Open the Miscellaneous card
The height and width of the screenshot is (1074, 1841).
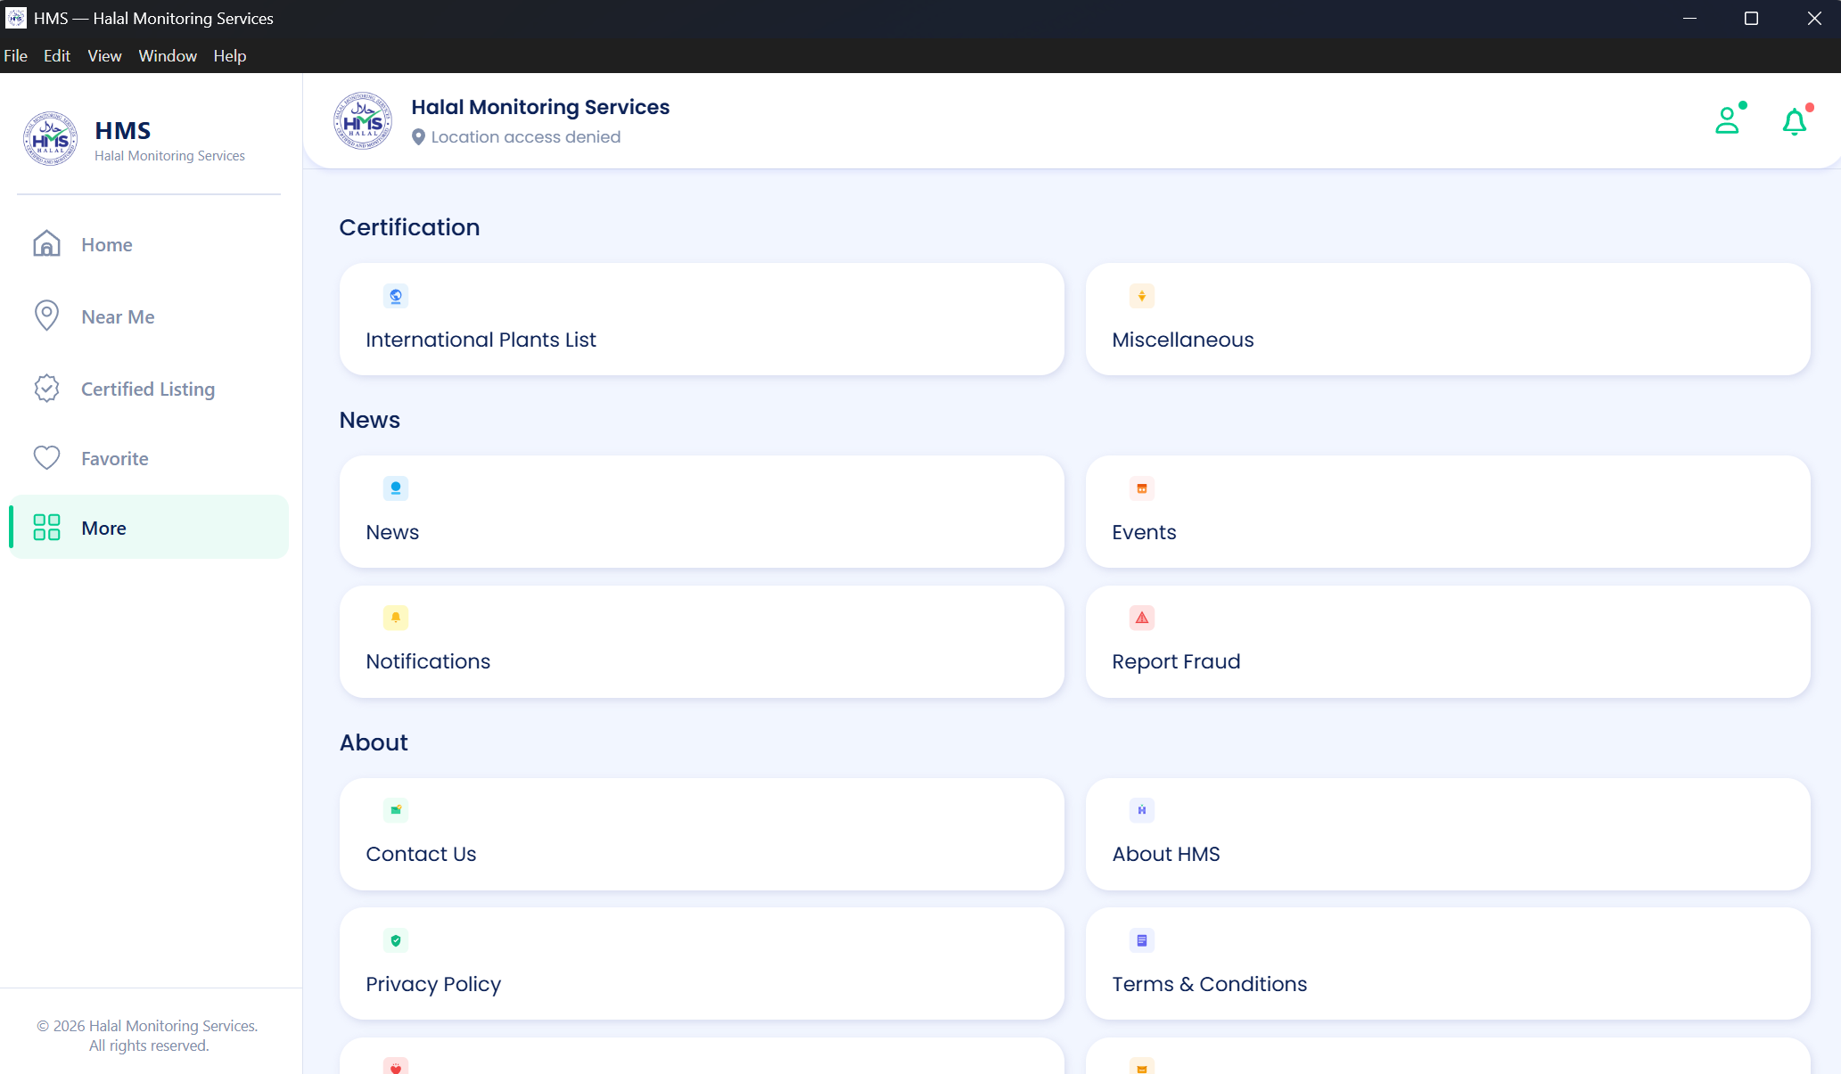[x=1448, y=319]
